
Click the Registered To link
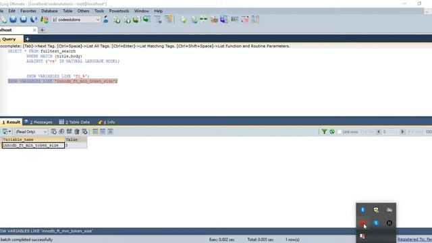coord(414,240)
